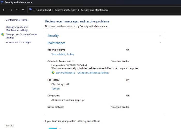Click the Automatic Maintenance label
Screen dimensions: 181x129
60,61
